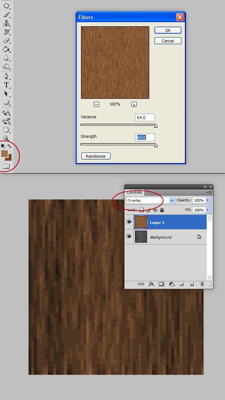Click Background layer's lock icon
Image resolution: width=225 pixels, height=400 pixels.
(x=199, y=237)
